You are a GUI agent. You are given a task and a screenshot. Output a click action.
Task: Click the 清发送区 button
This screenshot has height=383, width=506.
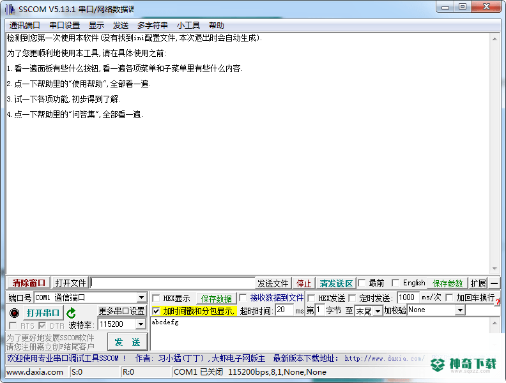pos(336,283)
